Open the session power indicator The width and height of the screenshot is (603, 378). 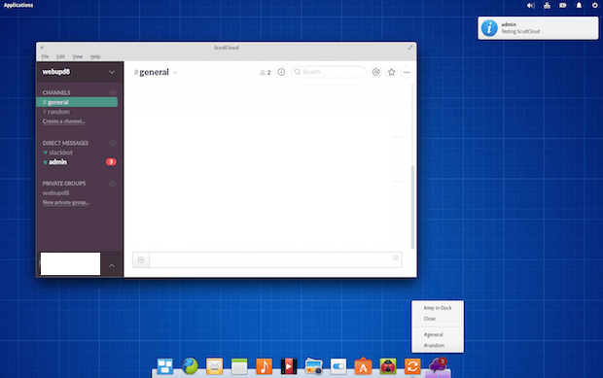[594, 6]
